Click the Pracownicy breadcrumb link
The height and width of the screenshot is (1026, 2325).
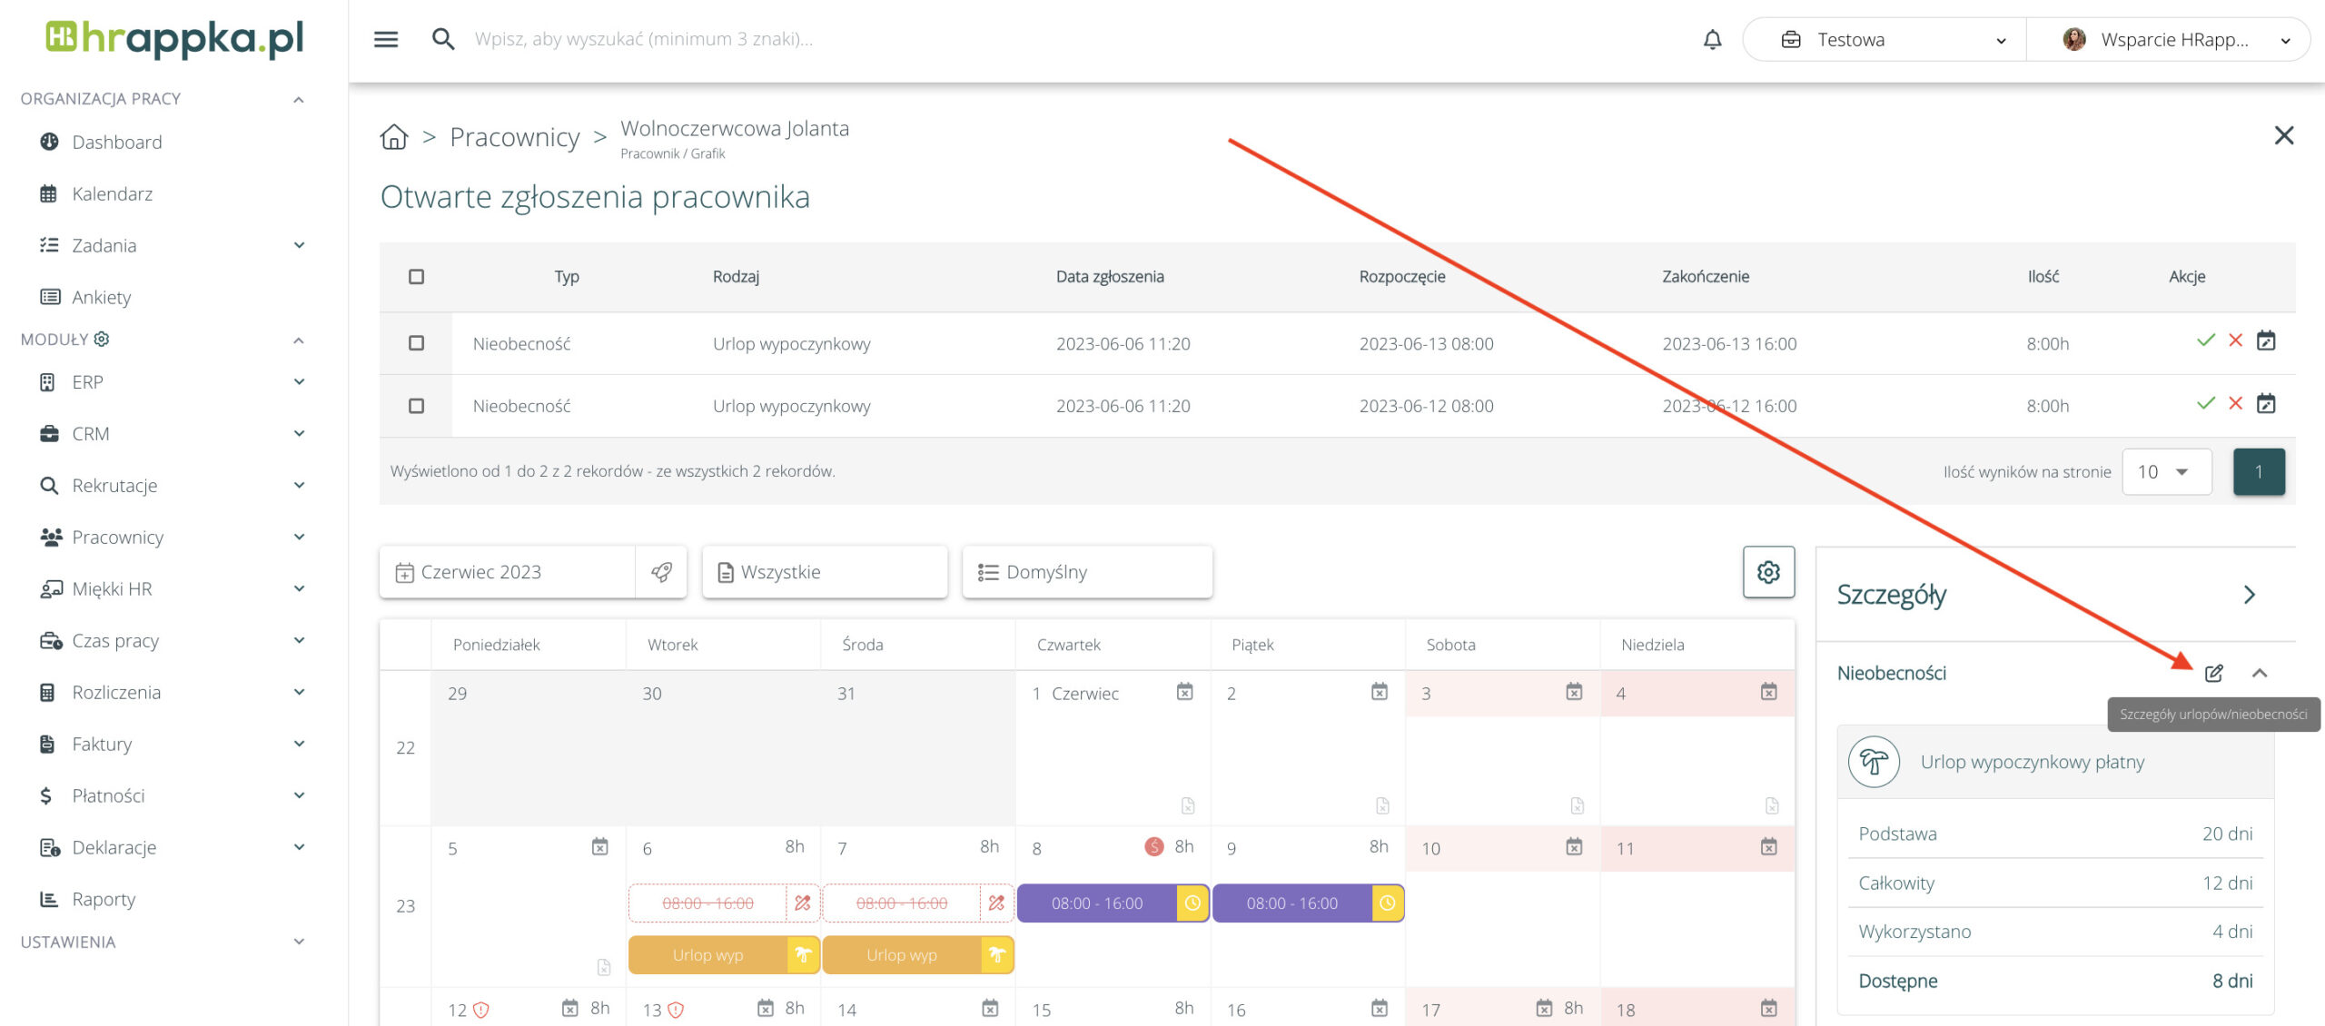pos(514,137)
